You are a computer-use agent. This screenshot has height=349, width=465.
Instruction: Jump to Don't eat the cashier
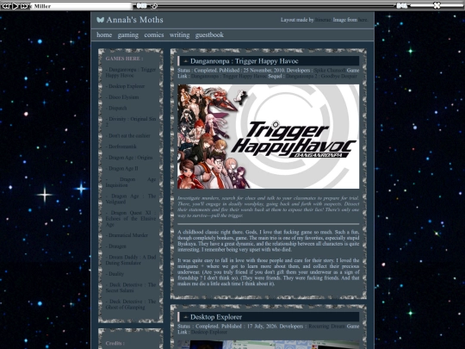(127, 135)
